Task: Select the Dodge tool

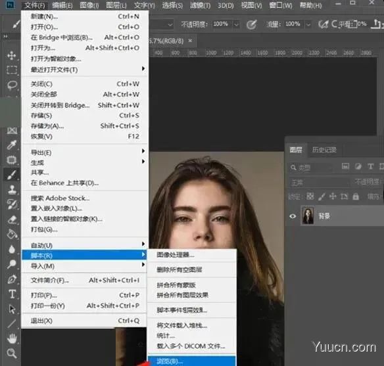Action: tap(12, 264)
